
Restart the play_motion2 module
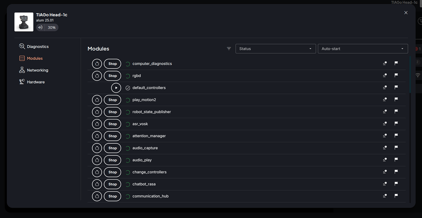[x=97, y=100]
